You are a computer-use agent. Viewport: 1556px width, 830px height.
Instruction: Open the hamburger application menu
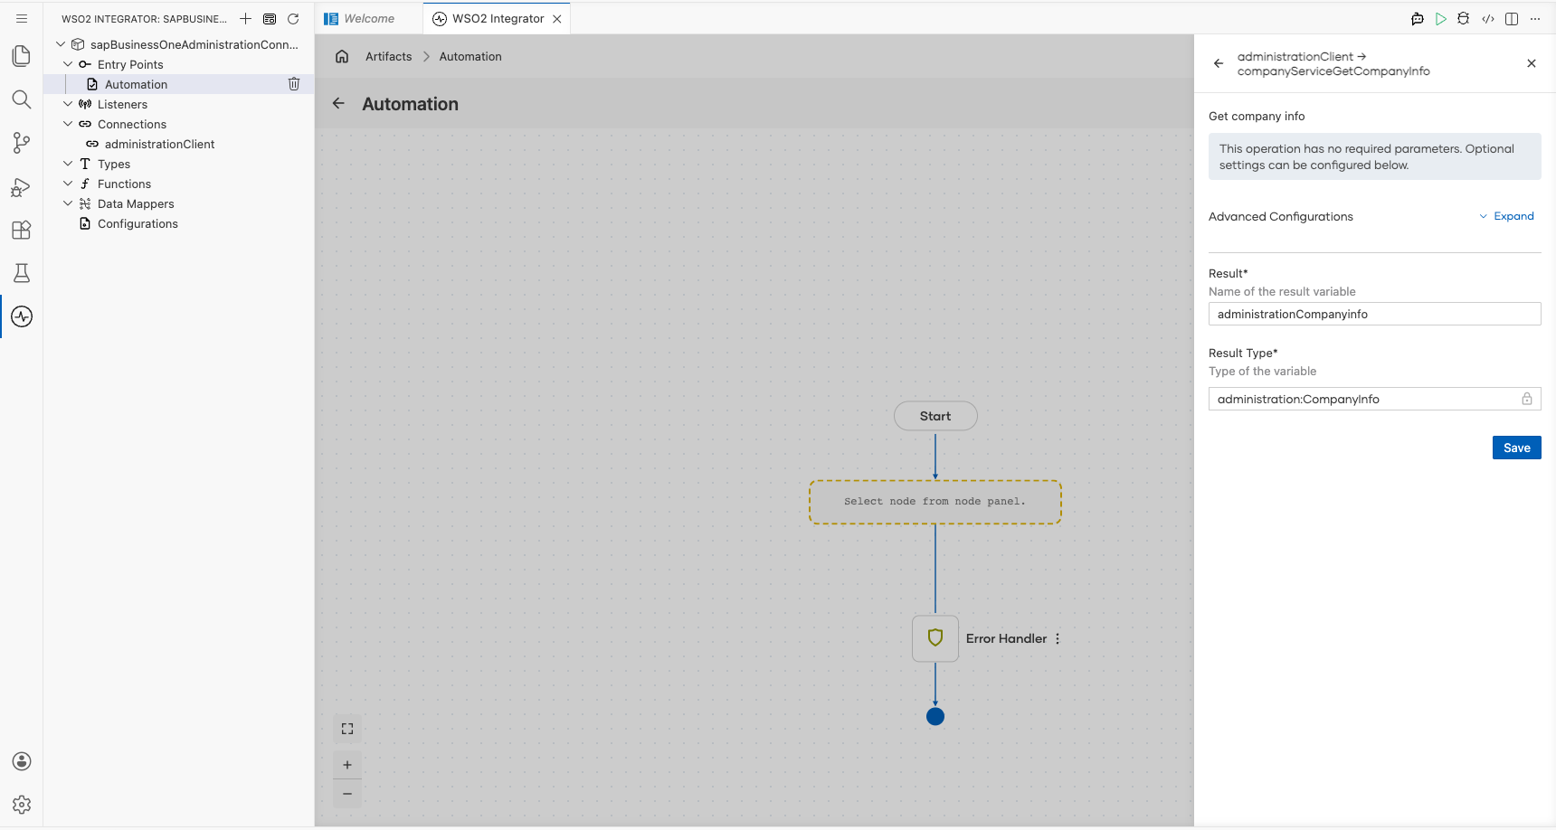[22, 18]
